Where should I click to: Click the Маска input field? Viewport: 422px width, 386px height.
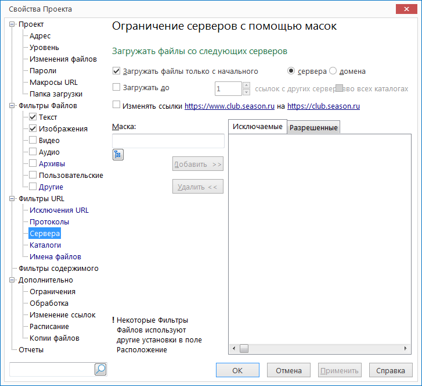(x=168, y=141)
